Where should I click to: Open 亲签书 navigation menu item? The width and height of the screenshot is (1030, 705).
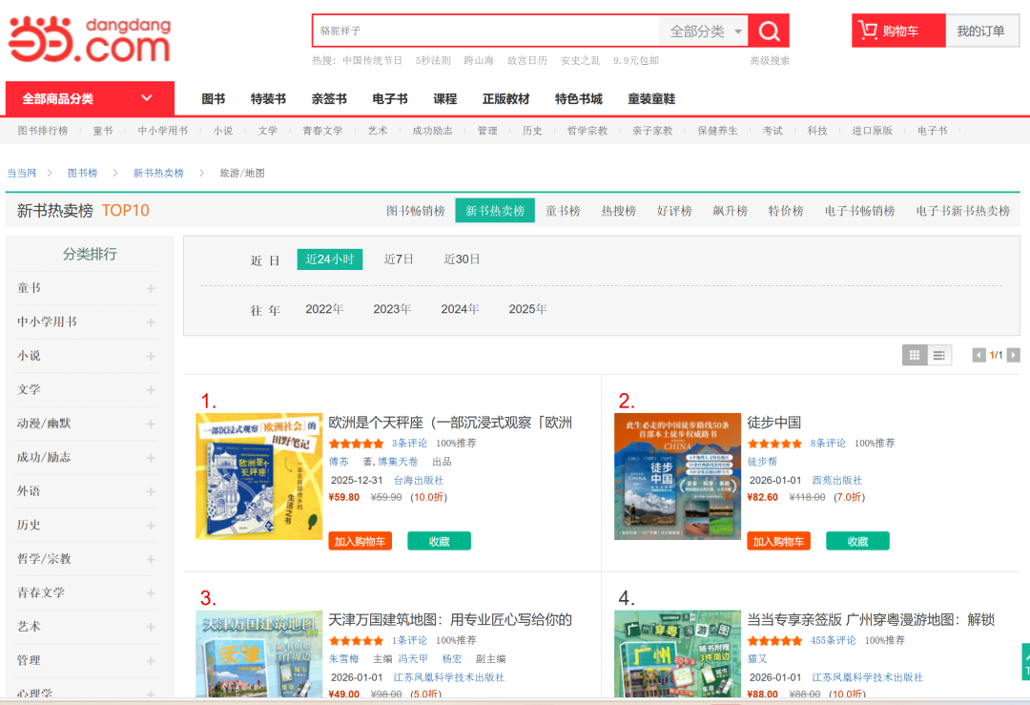tap(329, 98)
